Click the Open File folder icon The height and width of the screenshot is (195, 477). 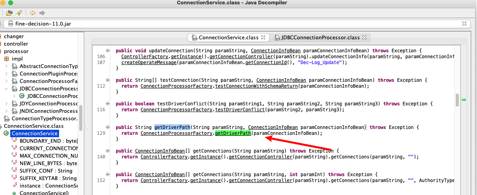[x=9, y=13]
